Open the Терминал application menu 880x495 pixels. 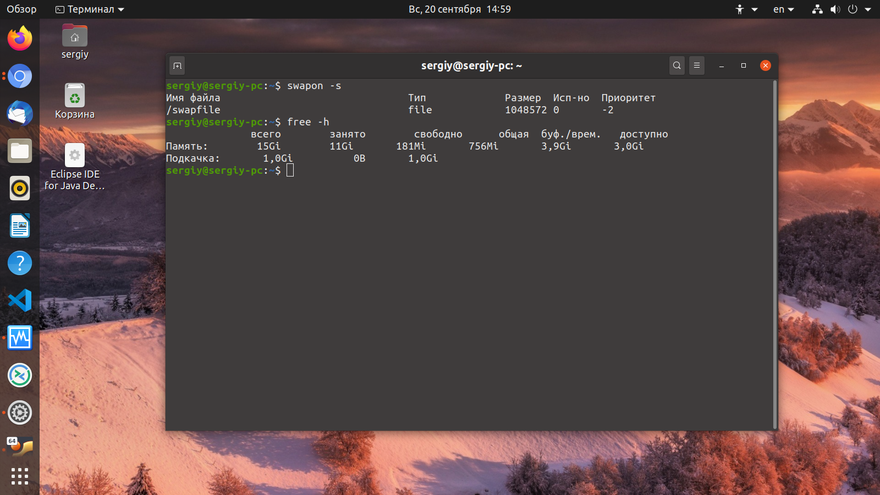[x=90, y=9]
